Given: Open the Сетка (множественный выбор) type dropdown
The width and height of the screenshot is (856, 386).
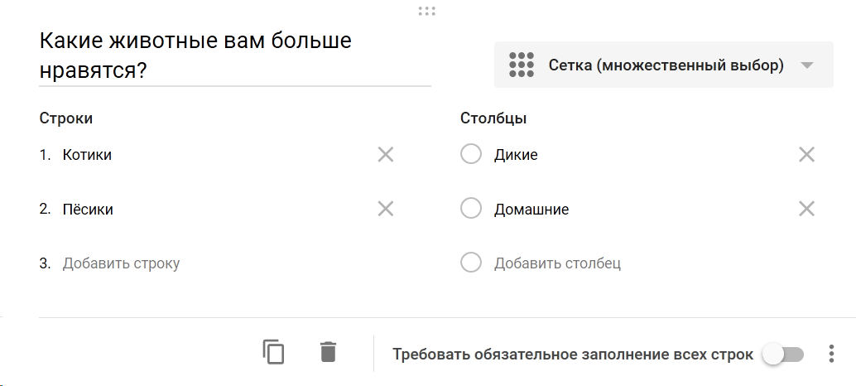Looking at the screenshot, I should pos(664,65).
